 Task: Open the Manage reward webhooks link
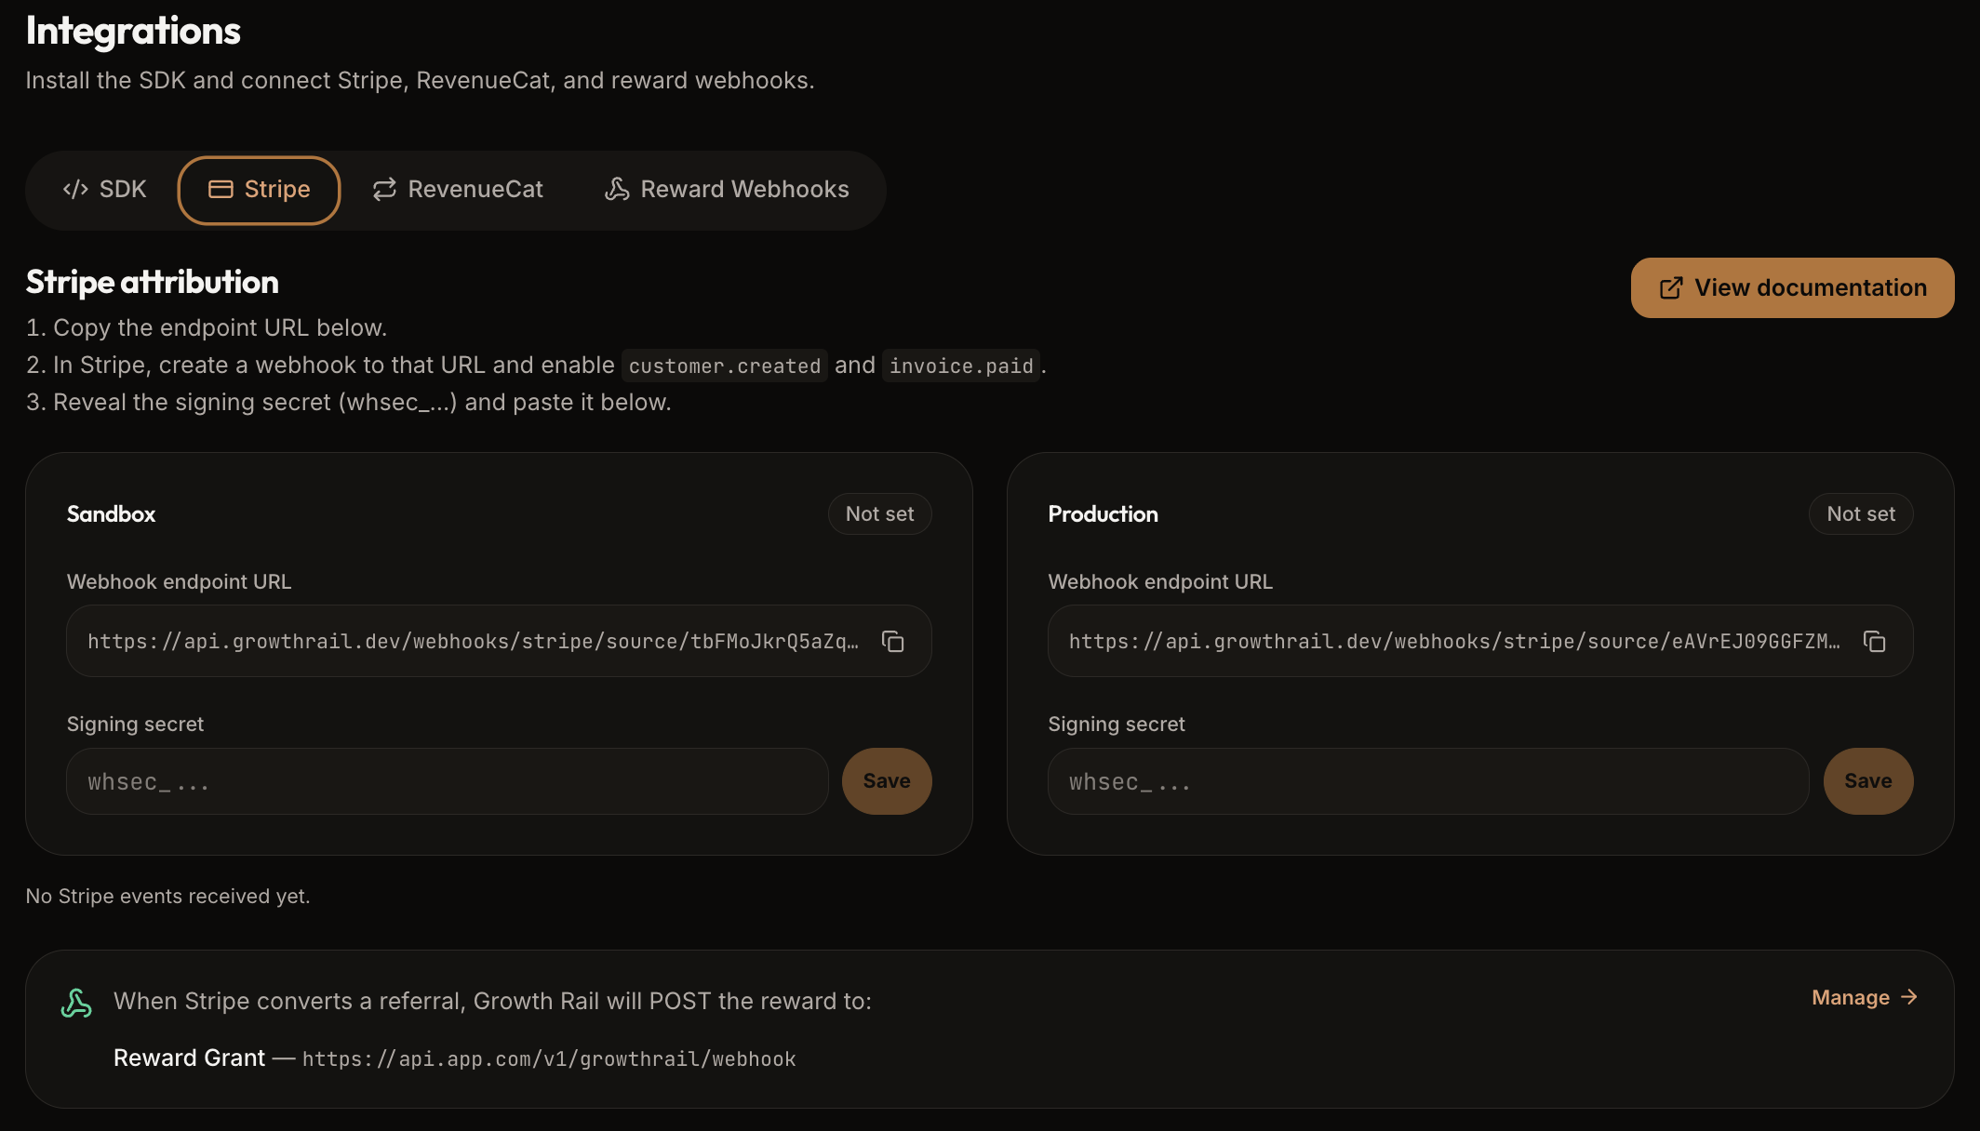(1865, 998)
